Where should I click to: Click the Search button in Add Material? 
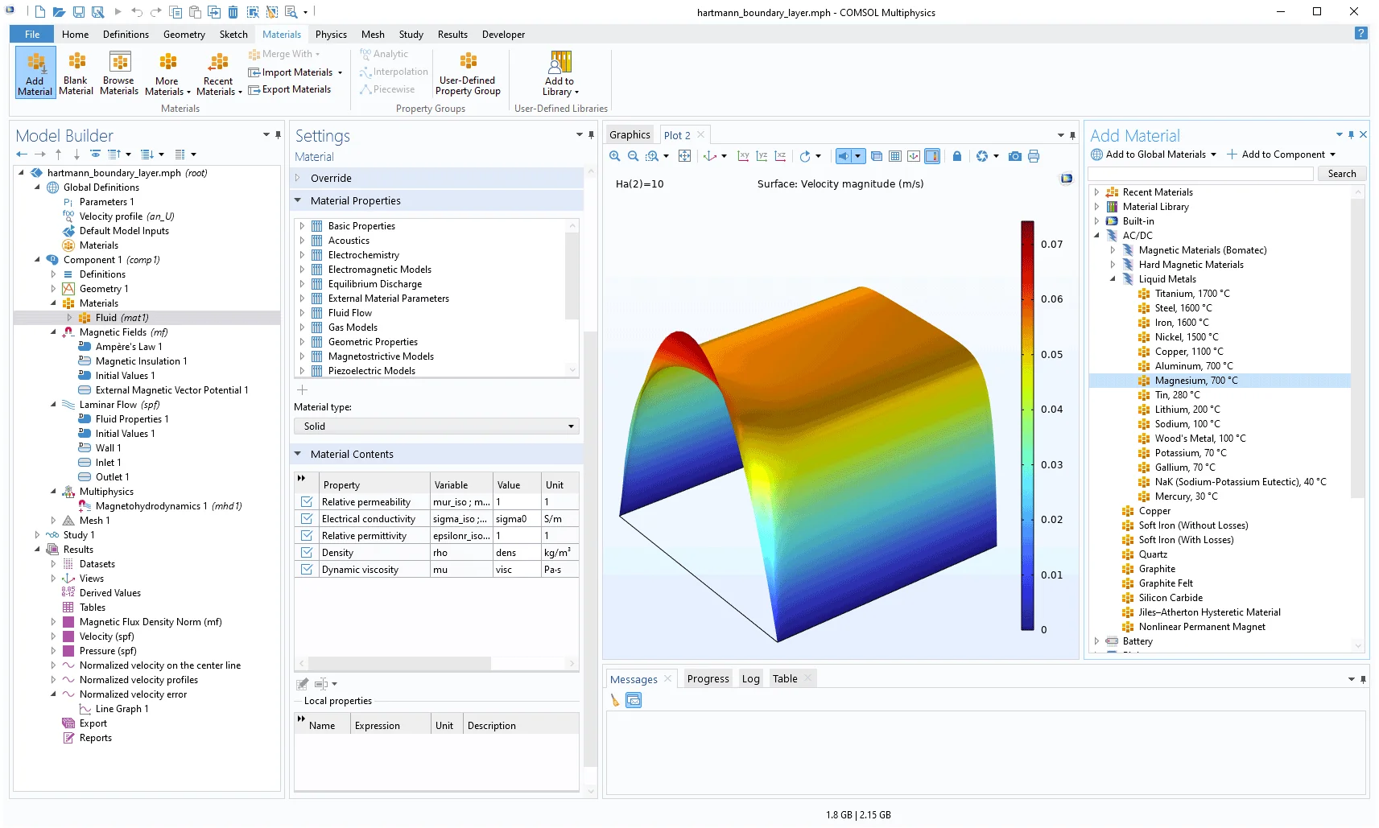tap(1341, 174)
